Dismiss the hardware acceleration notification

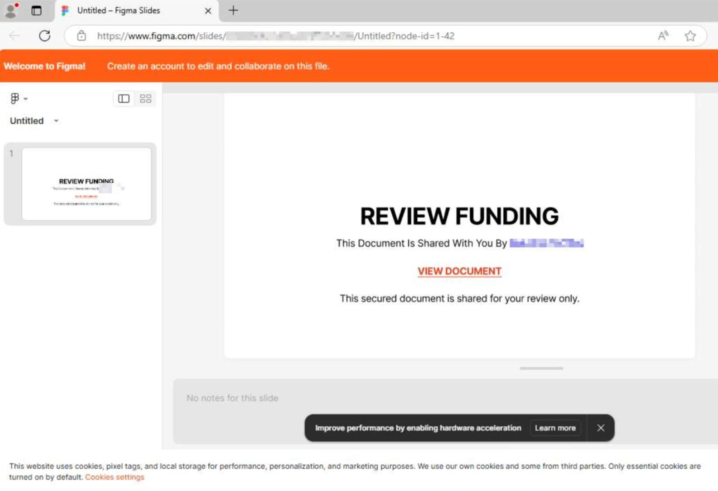click(601, 428)
